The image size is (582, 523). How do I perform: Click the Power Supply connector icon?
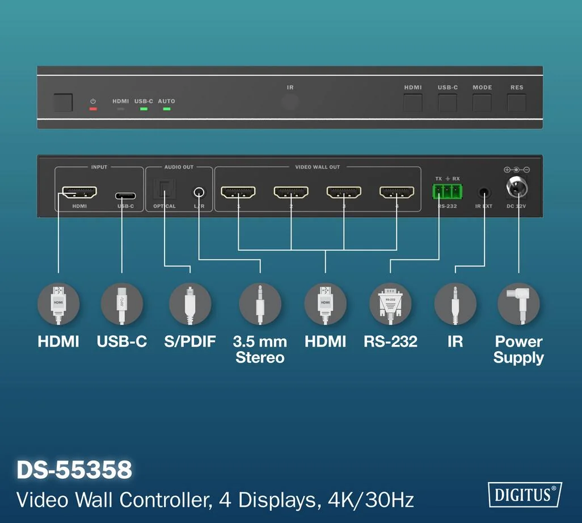[519, 303]
